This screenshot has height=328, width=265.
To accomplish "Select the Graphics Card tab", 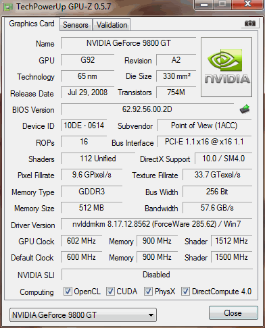I will click(32, 24).
